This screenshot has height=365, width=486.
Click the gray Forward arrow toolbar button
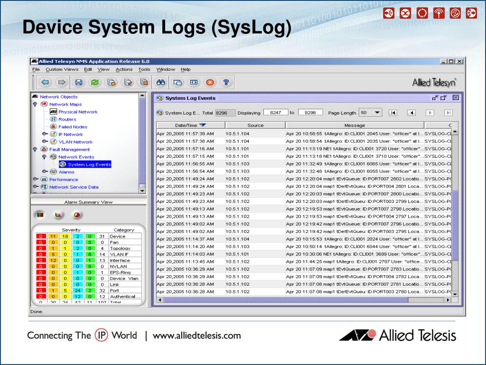[61, 82]
